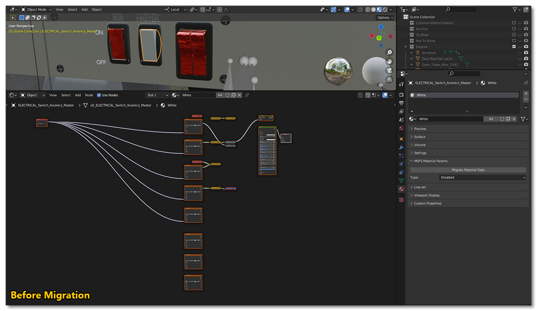Screen dimensions: 537x311
Task: Open the Object Data green triangle tab
Action: (401, 181)
